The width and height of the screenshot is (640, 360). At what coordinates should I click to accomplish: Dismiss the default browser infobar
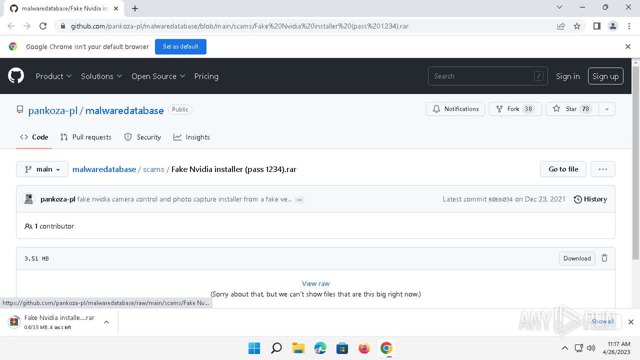[x=628, y=46]
